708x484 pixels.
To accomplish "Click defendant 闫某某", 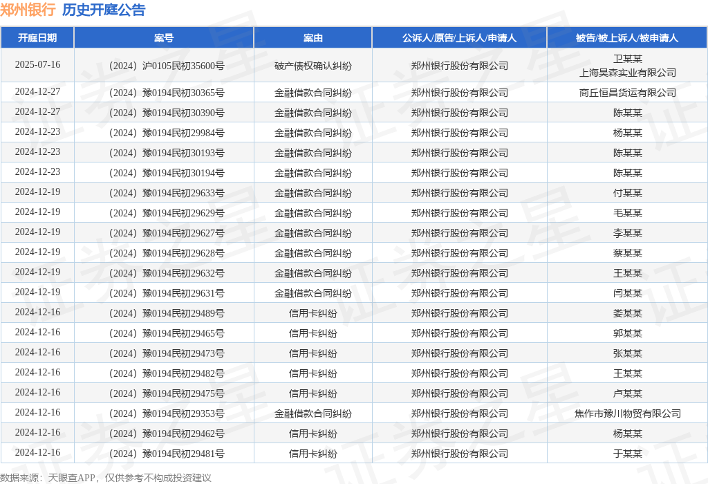I will pyautogui.click(x=628, y=293).
